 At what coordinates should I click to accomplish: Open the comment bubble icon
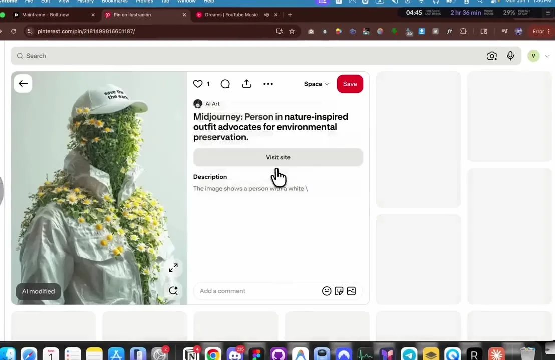pos(225,84)
